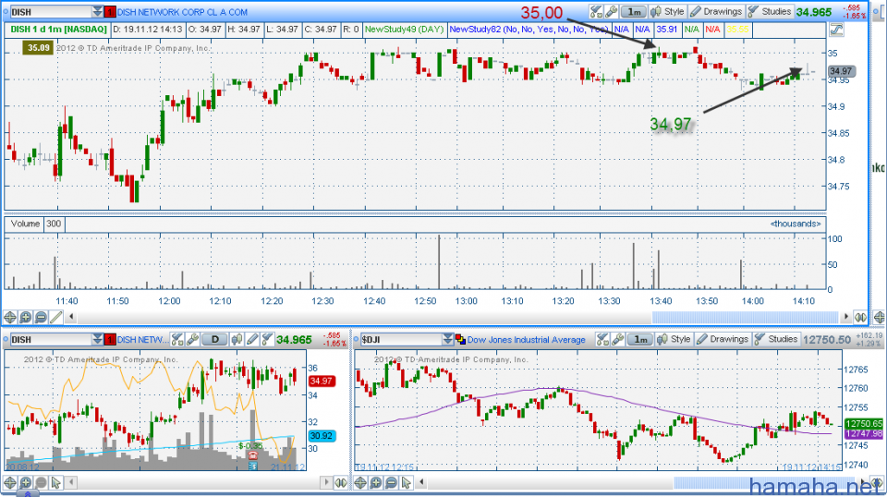Click scroll-left arrow below main DISH chart
Screen dimensions: 887x497
pyautogui.click(x=71, y=317)
